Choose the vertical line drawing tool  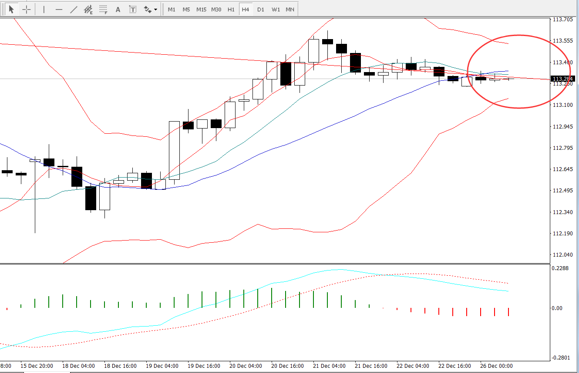[44, 9]
